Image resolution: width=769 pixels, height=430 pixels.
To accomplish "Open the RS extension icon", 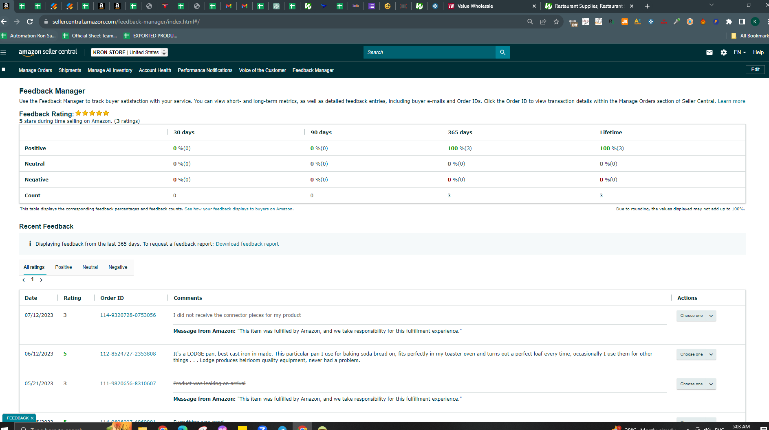I will (x=612, y=22).
